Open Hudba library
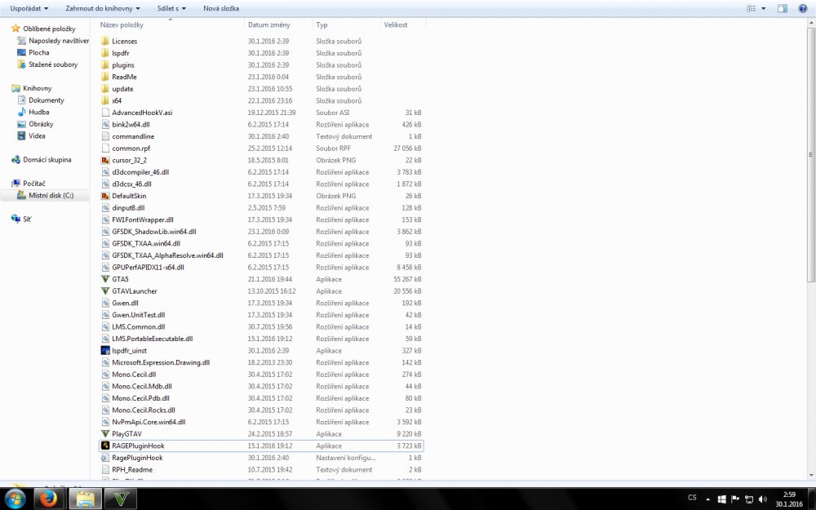816x510 pixels. pos(39,113)
